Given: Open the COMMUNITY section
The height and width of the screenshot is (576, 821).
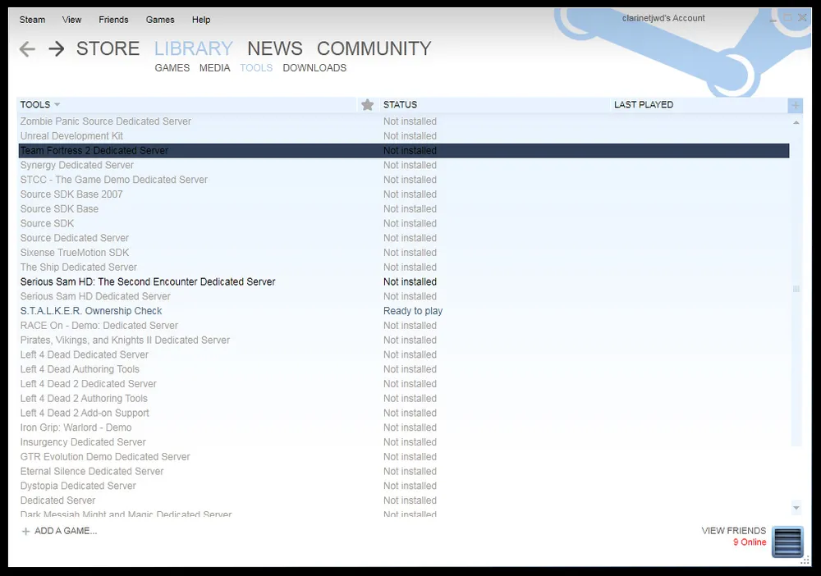Looking at the screenshot, I should coord(374,49).
